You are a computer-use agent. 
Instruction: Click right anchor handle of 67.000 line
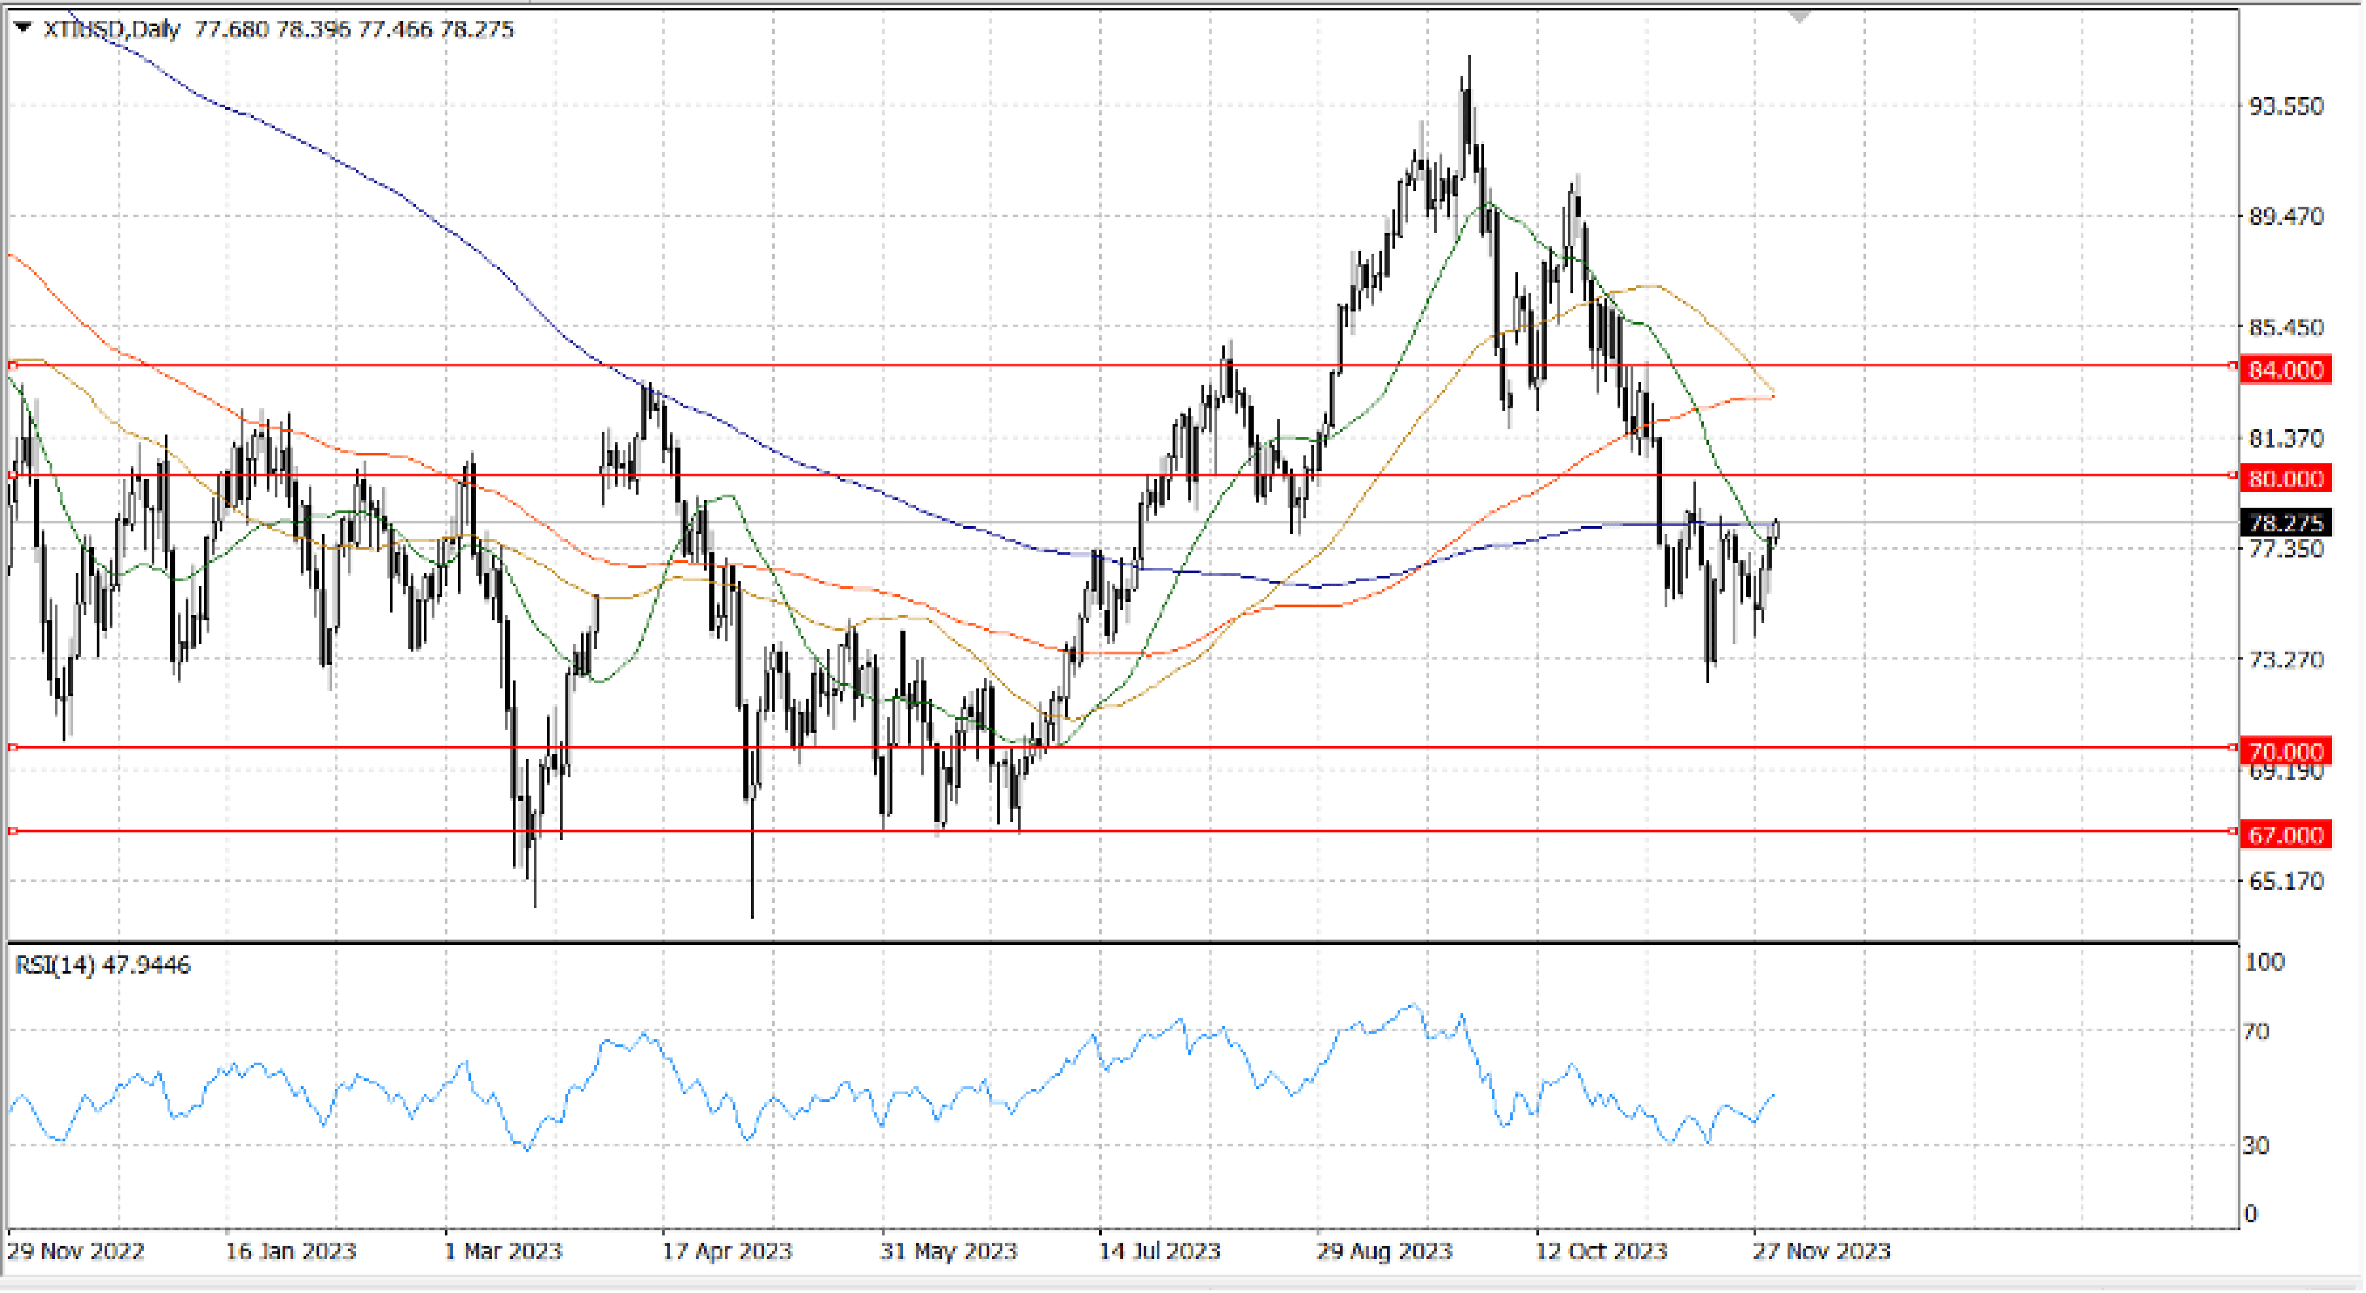tap(2233, 831)
